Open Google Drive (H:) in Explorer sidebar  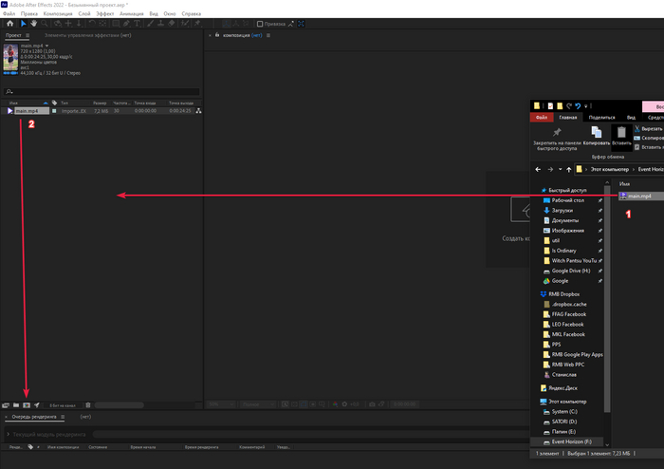coord(571,271)
